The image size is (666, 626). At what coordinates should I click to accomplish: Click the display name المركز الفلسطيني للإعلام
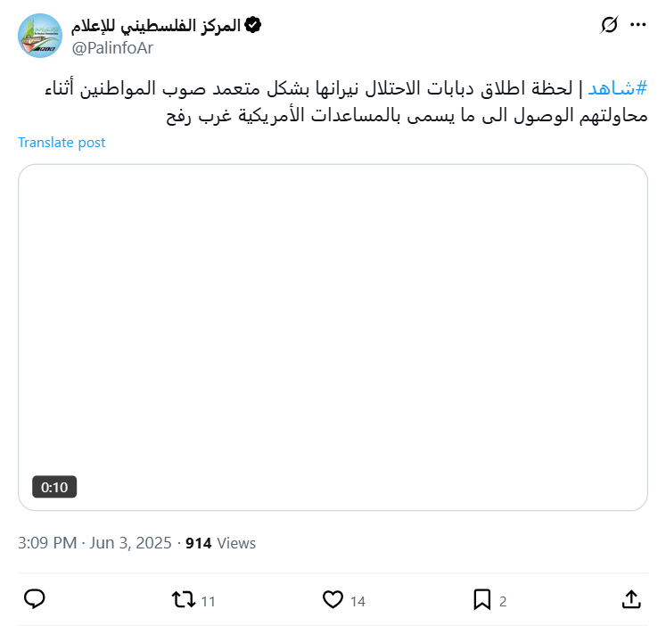click(155, 26)
